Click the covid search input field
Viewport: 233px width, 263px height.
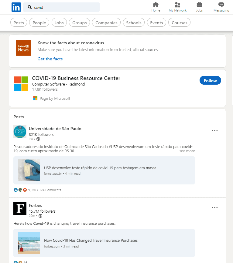click(61, 7)
